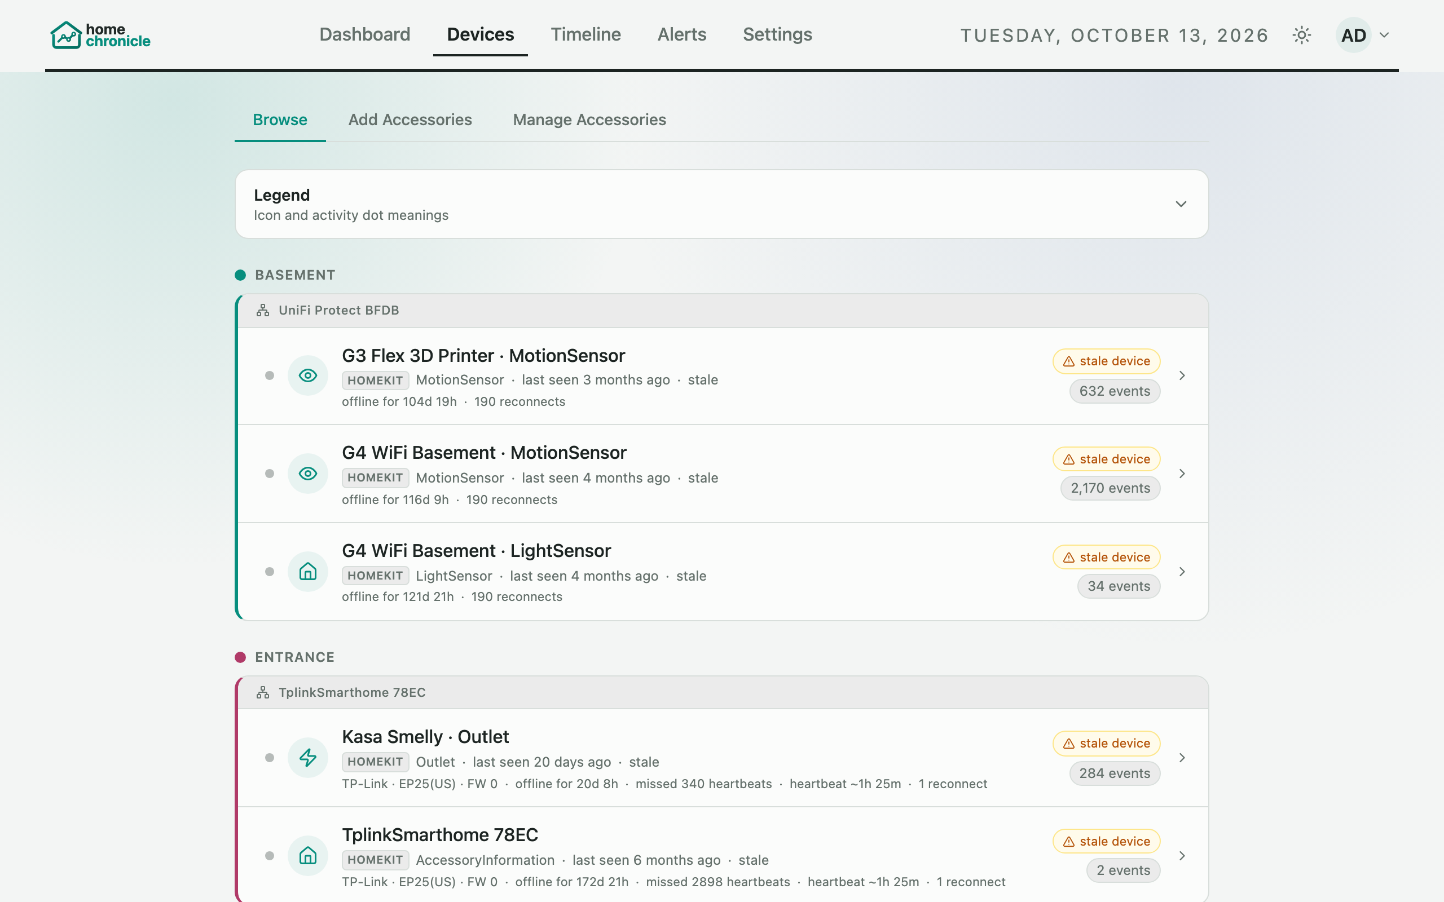Viewport: 1444px width, 902px height.
Task: Click the eye icon for G3 Flex 3D Printer
Action: [308, 375]
